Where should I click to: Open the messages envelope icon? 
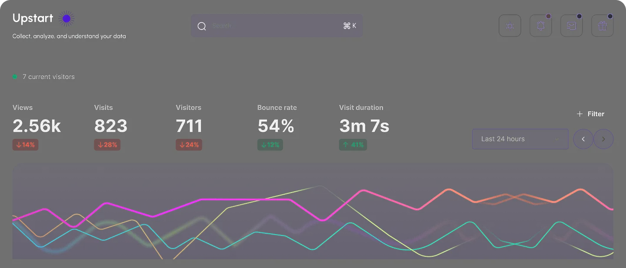coord(571,26)
